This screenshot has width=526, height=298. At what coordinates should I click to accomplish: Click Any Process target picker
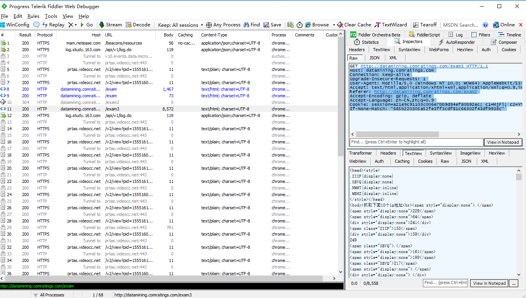(223, 25)
